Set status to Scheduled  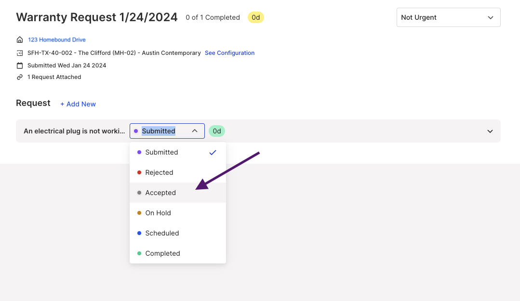tap(178, 233)
